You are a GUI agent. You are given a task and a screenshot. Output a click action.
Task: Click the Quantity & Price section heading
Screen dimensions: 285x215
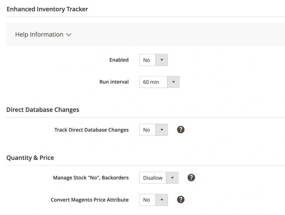point(30,157)
